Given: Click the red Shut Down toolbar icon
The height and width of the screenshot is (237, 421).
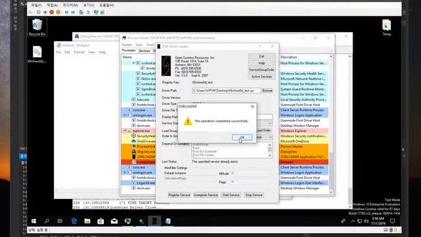Looking at the screenshot, I should pyautogui.click(x=51, y=13).
